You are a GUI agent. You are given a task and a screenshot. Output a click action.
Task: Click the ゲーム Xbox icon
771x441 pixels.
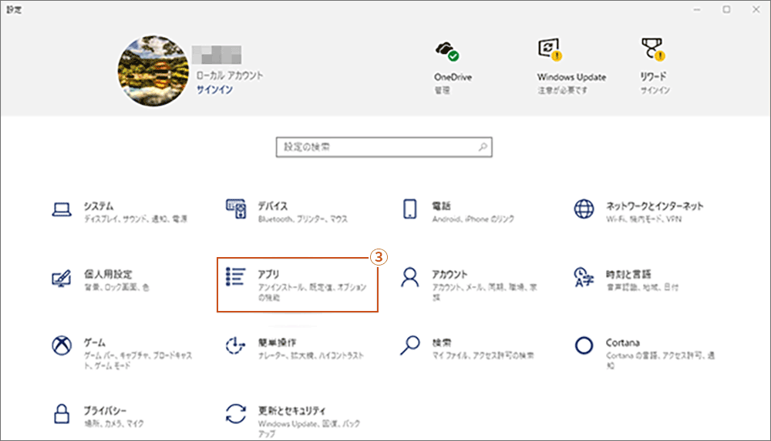point(62,346)
